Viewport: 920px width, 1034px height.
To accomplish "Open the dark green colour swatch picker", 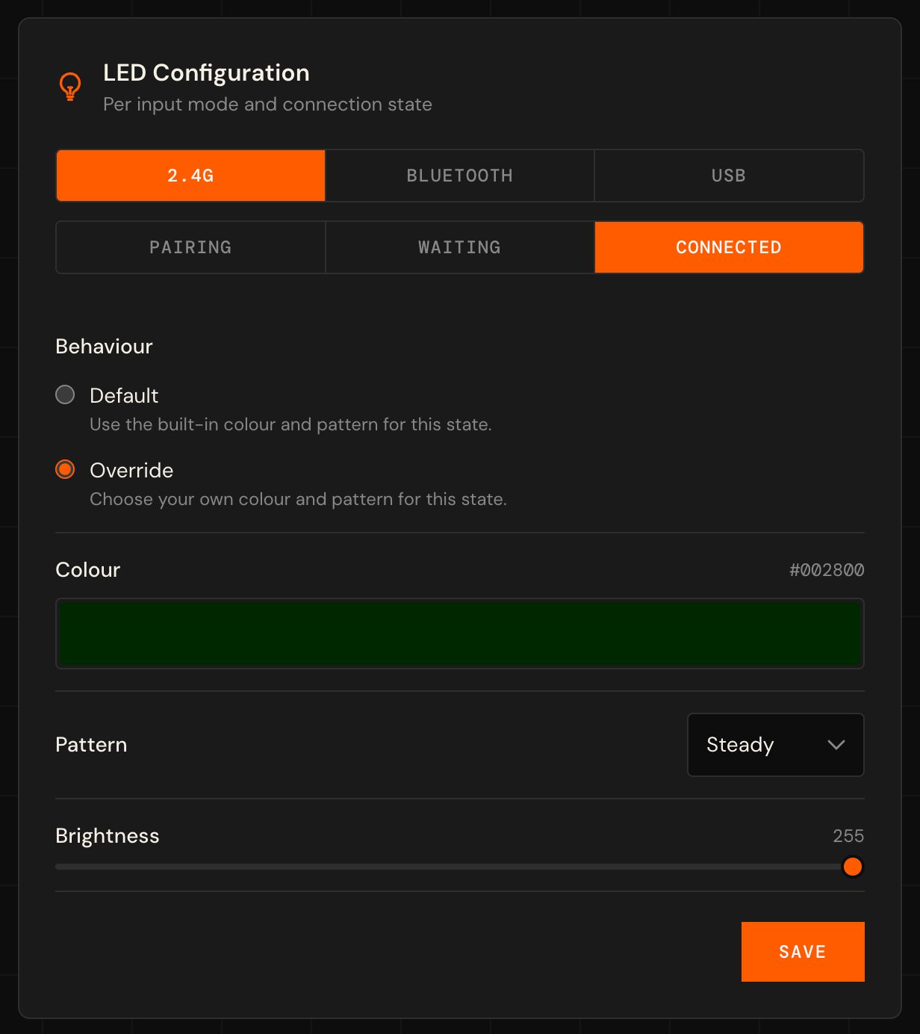I will coord(460,634).
